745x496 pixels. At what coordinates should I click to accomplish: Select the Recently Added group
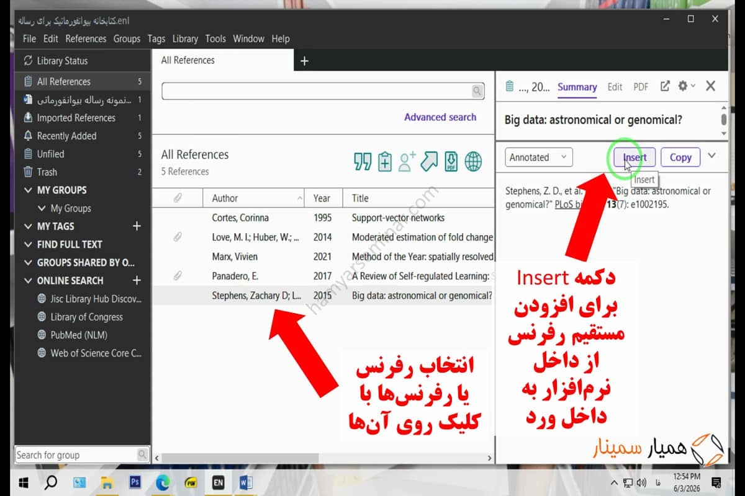coord(83,136)
